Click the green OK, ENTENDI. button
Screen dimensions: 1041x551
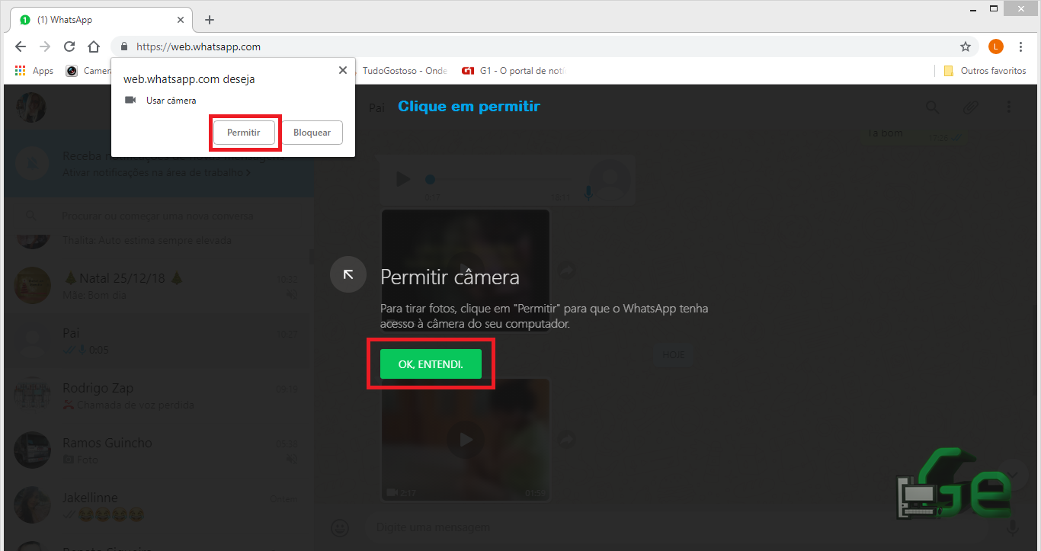pyautogui.click(x=431, y=364)
